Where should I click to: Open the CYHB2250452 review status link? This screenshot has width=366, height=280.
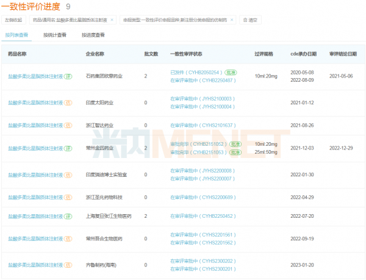coord(203,216)
